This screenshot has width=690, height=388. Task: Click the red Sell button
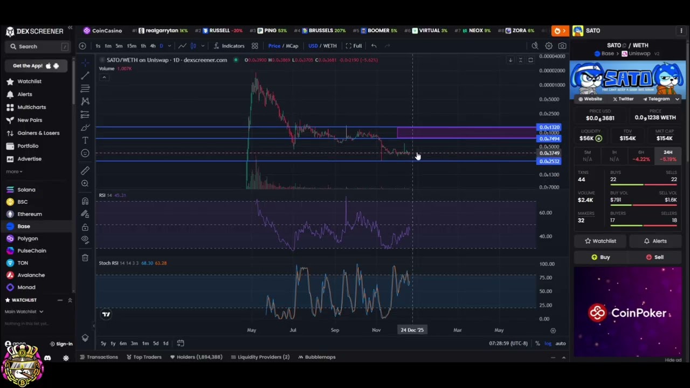(655, 257)
